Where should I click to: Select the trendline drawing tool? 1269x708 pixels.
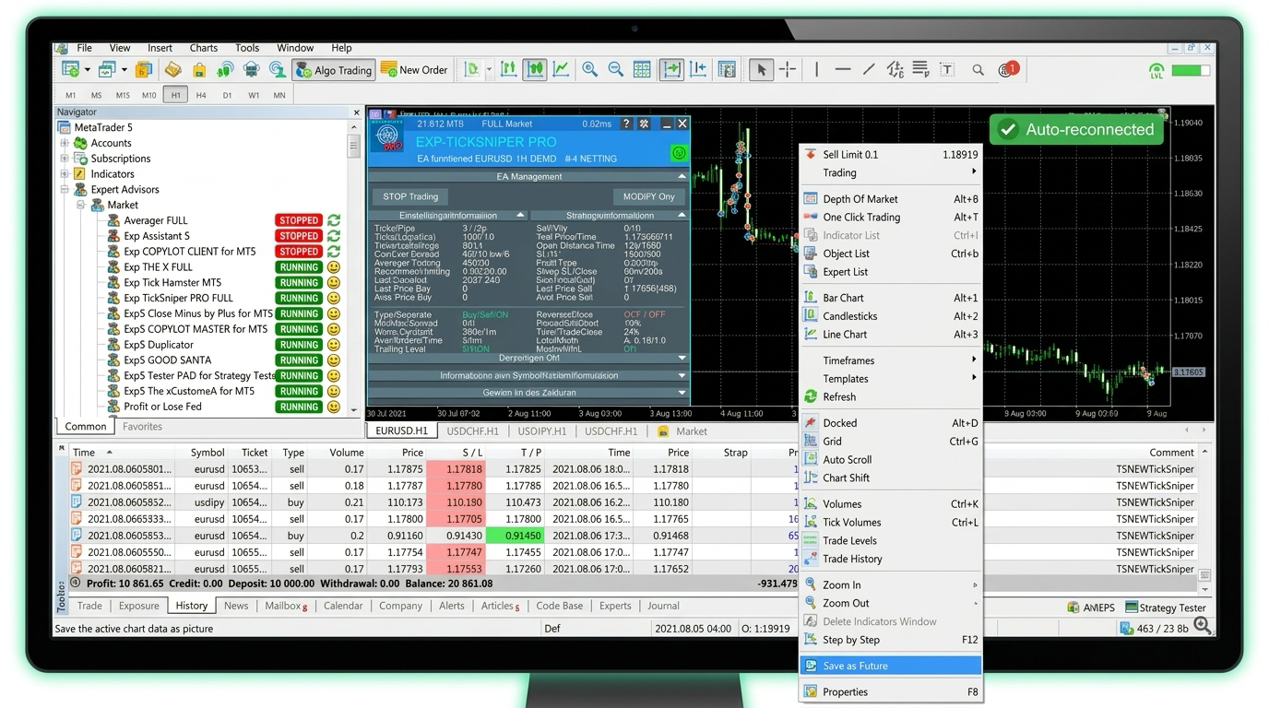tap(869, 69)
